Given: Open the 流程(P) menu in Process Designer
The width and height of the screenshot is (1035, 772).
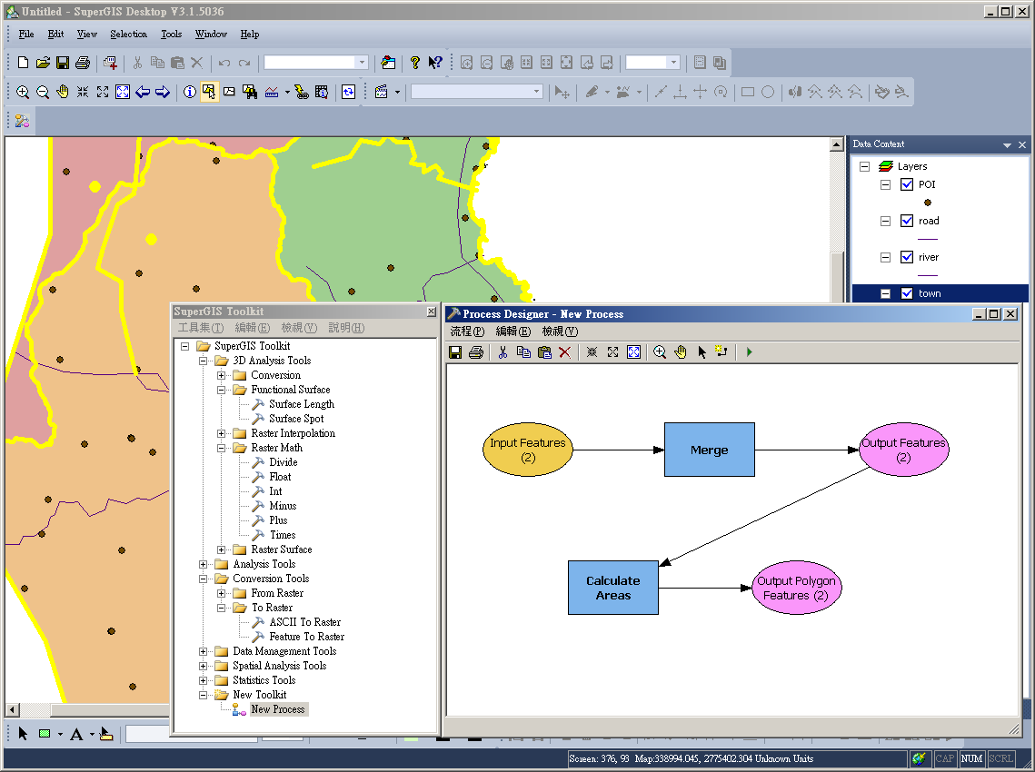Looking at the screenshot, I should (x=467, y=331).
